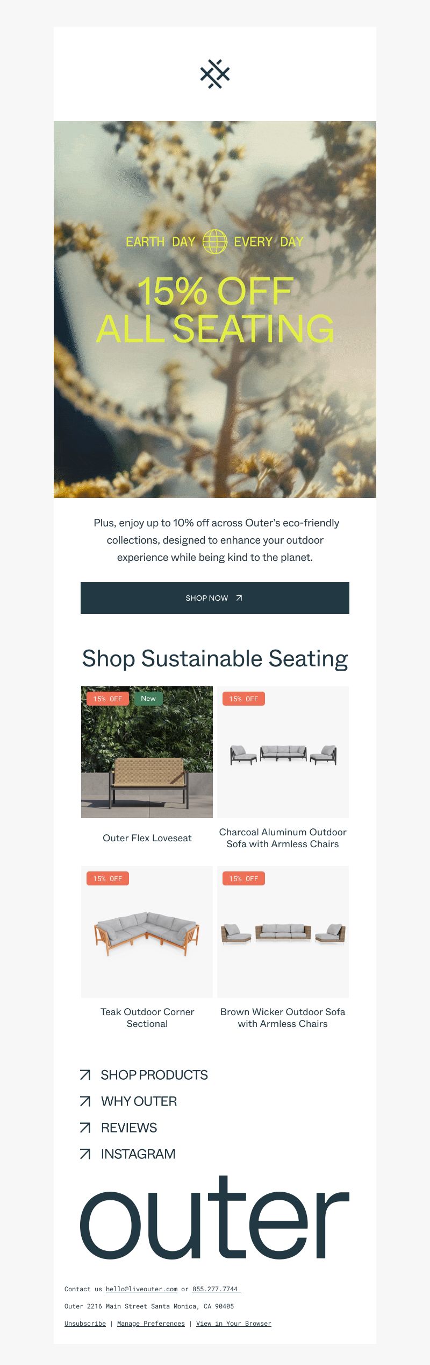Click the large outer wordmark logo
The height and width of the screenshot is (1365, 430).
[x=215, y=1218]
